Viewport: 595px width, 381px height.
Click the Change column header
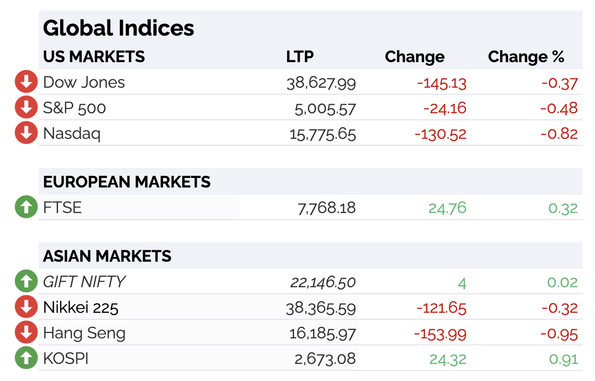tap(415, 57)
